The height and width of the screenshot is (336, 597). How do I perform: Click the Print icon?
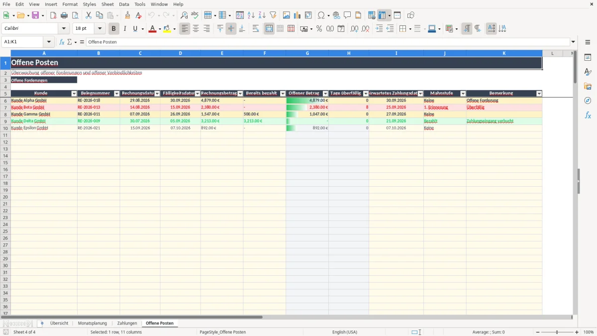tap(64, 15)
